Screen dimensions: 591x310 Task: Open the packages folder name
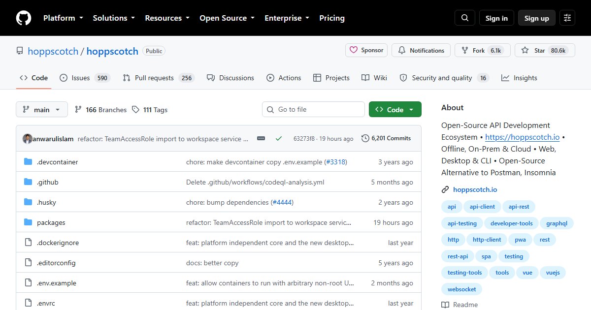point(51,222)
